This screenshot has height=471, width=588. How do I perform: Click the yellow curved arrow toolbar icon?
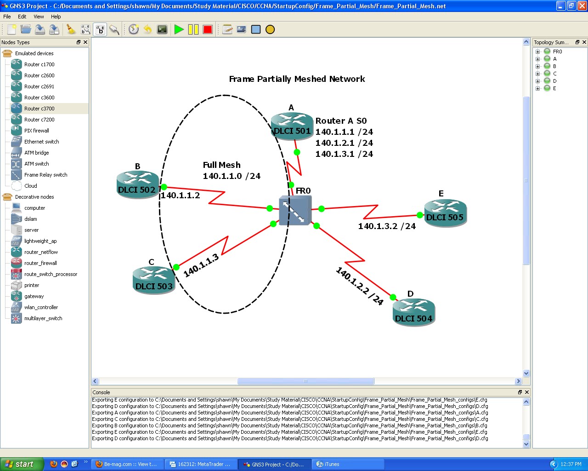(148, 29)
